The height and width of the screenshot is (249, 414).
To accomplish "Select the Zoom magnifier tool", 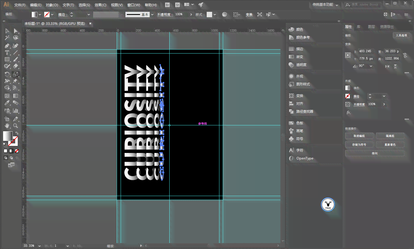I will pos(16,126).
